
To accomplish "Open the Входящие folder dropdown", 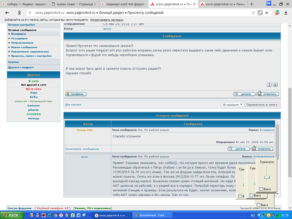I will coord(233,105).
